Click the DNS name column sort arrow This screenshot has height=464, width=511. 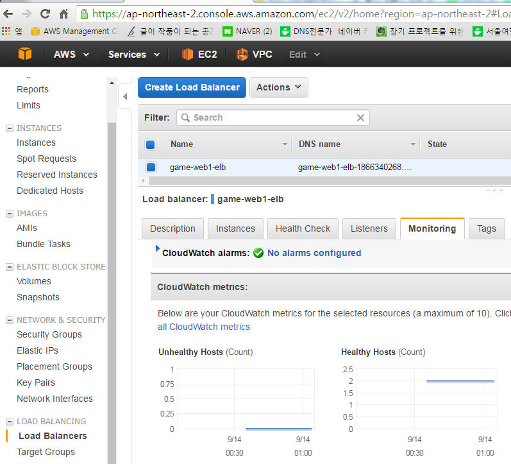click(414, 144)
